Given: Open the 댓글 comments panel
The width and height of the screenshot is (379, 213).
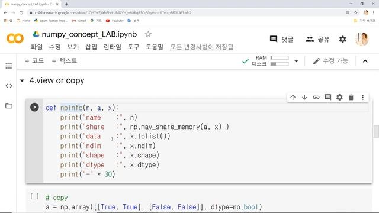Looking at the screenshot, I should tap(282, 39).
